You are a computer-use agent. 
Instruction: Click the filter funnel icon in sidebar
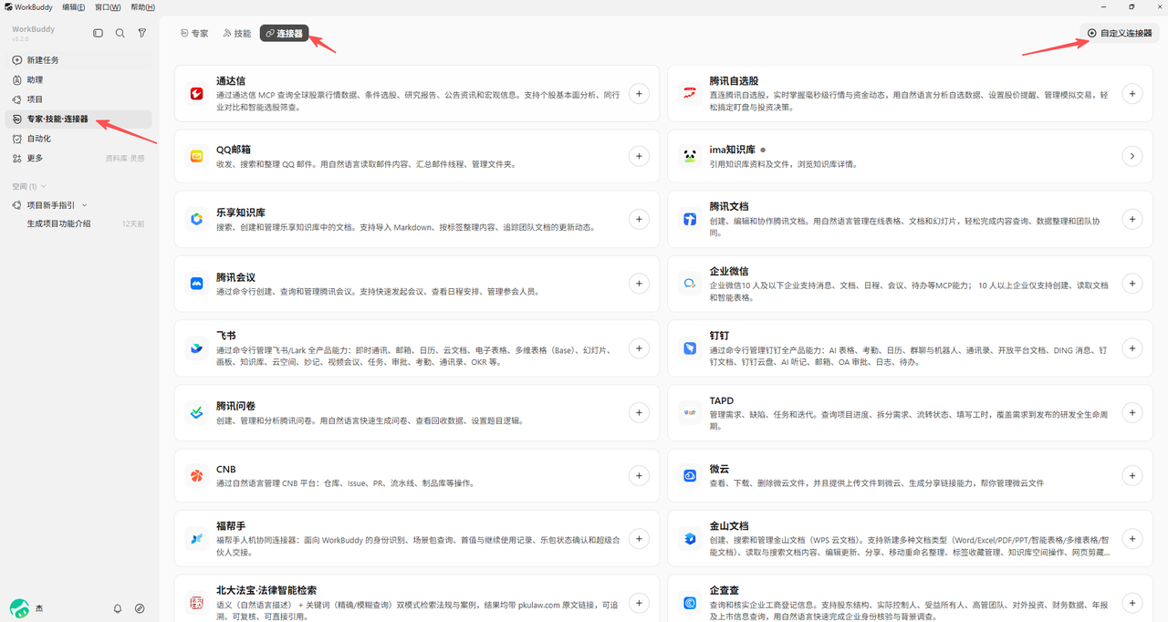[141, 33]
